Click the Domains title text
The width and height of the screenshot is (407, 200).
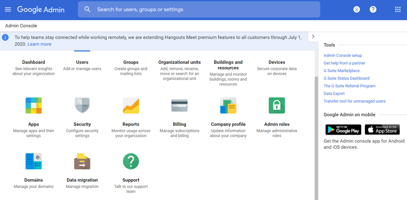(33, 180)
